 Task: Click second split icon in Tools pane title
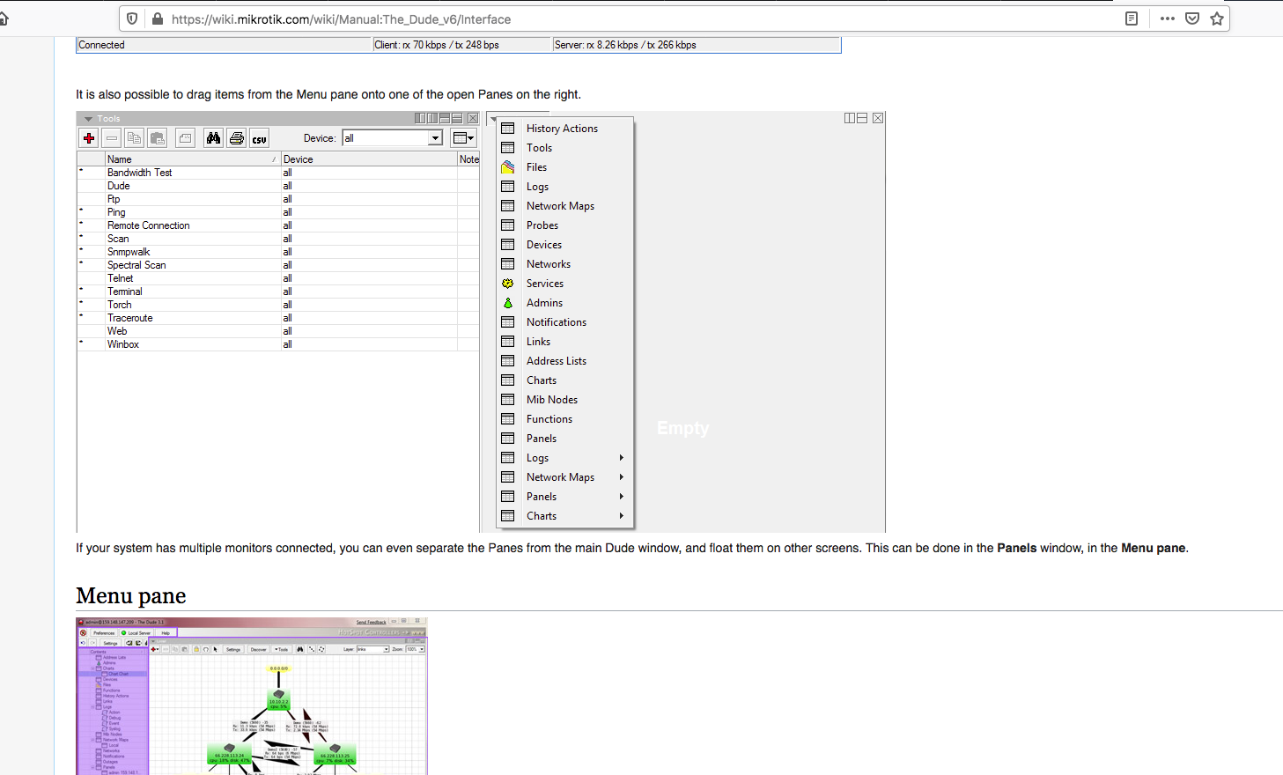click(432, 118)
